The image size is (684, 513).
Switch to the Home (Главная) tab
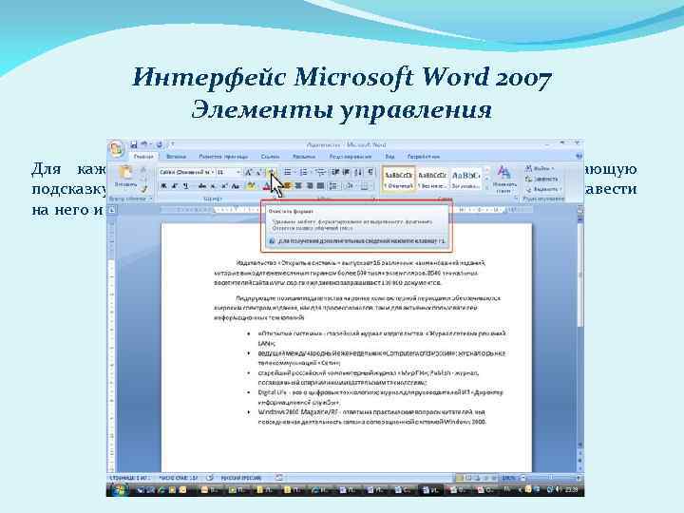pos(143,156)
